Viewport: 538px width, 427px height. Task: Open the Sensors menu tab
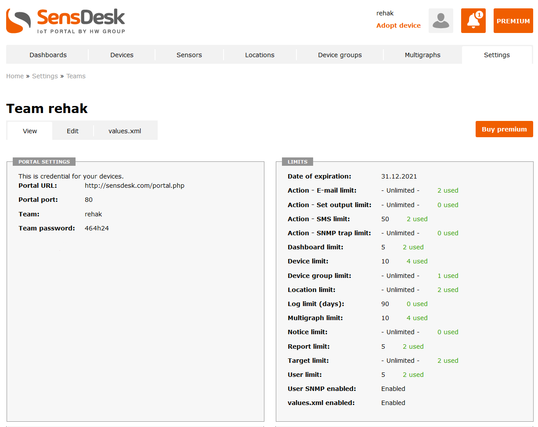[189, 55]
